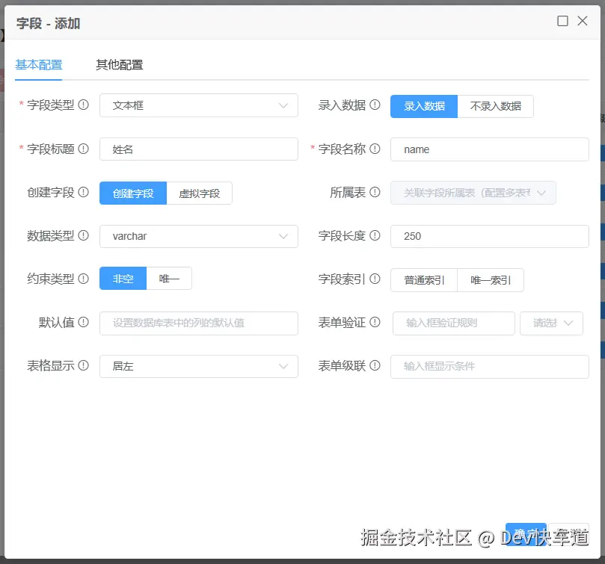The width and height of the screenshot is (605, 564).
Task: Select 录入数据 option
Action: [424, 106]
